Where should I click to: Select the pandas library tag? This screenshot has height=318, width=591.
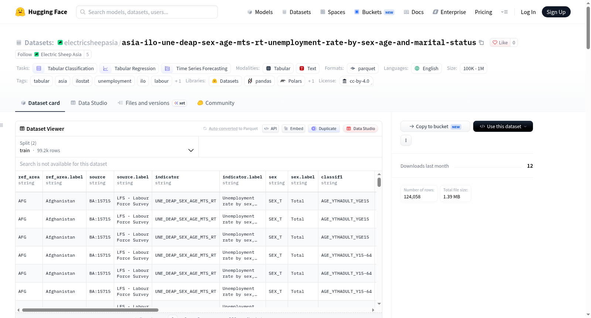click(259, 81)
